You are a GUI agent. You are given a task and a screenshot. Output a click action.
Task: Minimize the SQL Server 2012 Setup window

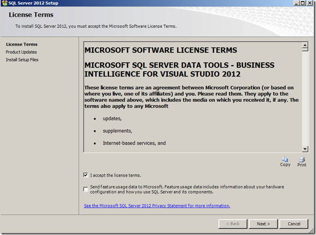click(x=296, y=3)
